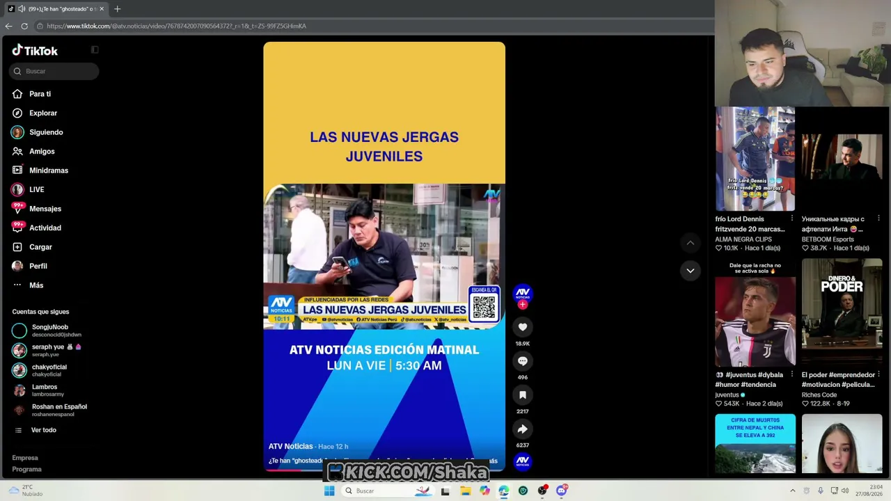Open the Programa footer link
The height and width of the screenshot is (501, 891).
[27, 469]
